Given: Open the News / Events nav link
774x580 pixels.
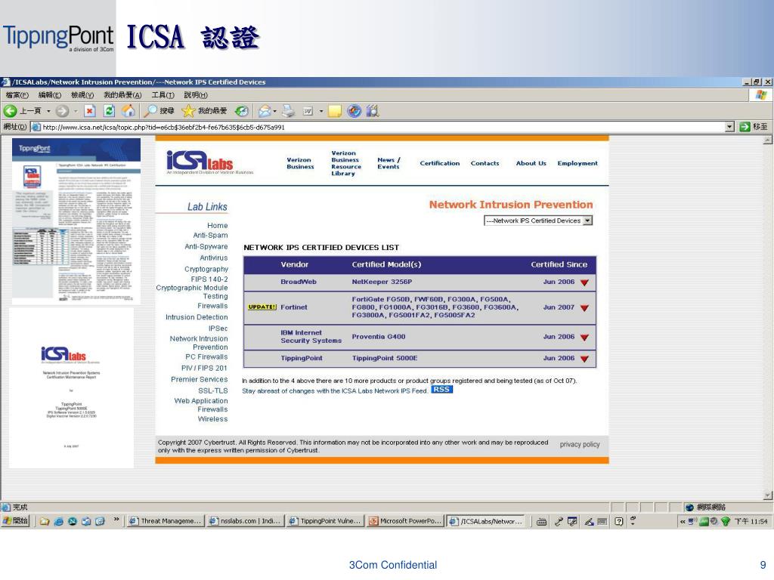Looking at the screenshot, I should [x=389, y=163].
